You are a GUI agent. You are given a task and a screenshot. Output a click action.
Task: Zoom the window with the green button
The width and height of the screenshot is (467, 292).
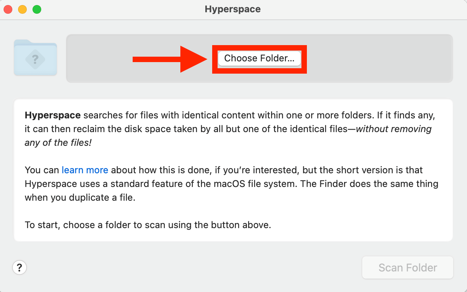click(37, 9)
